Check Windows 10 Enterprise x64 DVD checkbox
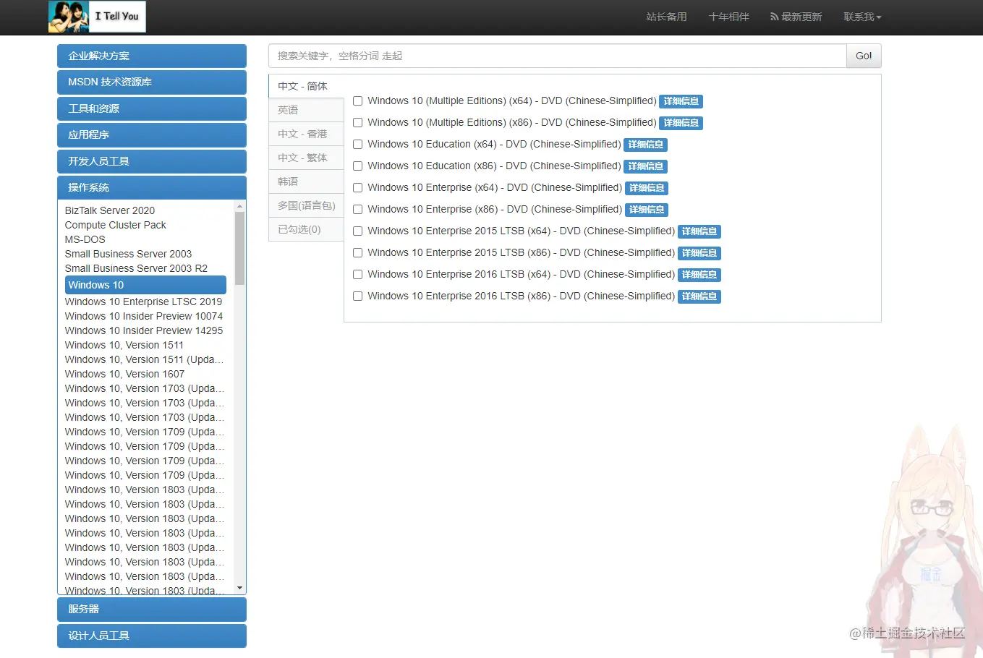983x658 pixels. click(x=357, y=188)
